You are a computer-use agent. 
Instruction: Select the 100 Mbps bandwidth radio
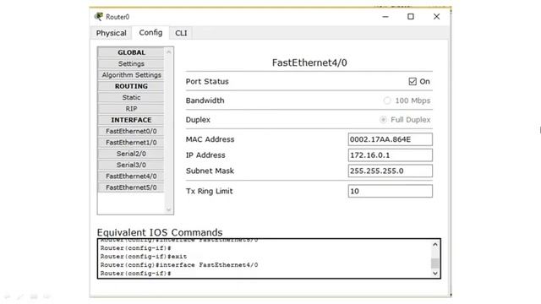pos(387,100)
